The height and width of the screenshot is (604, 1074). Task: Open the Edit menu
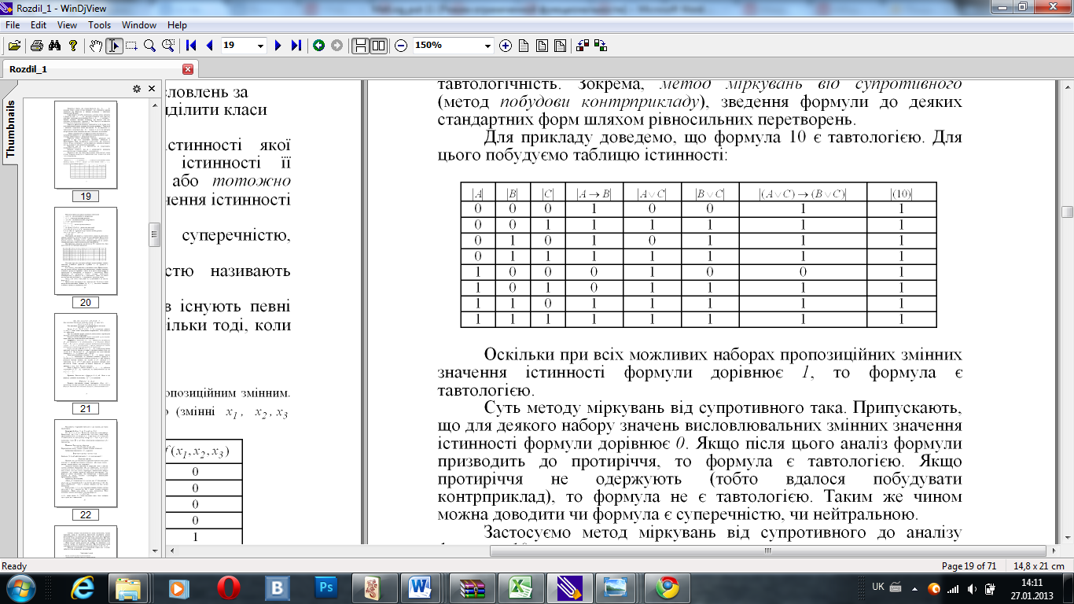click(39, 25)
